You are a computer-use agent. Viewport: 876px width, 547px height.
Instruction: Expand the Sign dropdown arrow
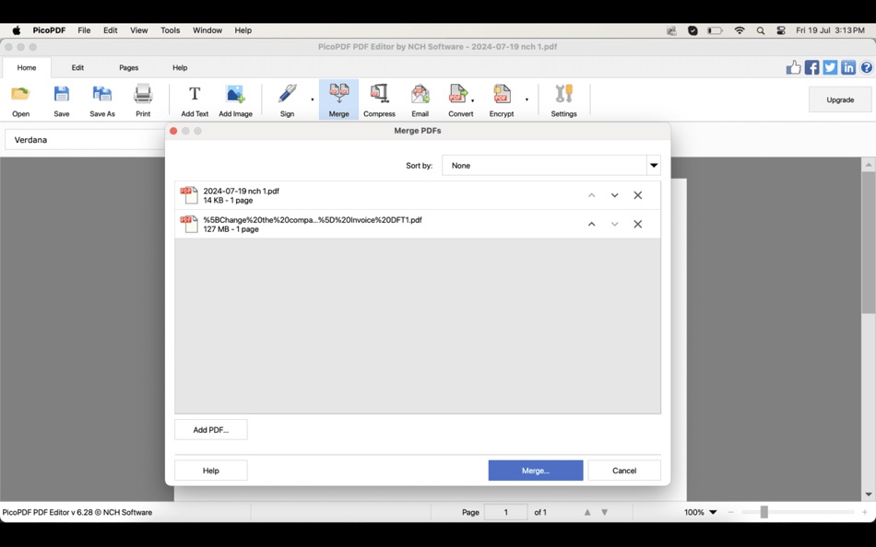[x=313, y=99]
